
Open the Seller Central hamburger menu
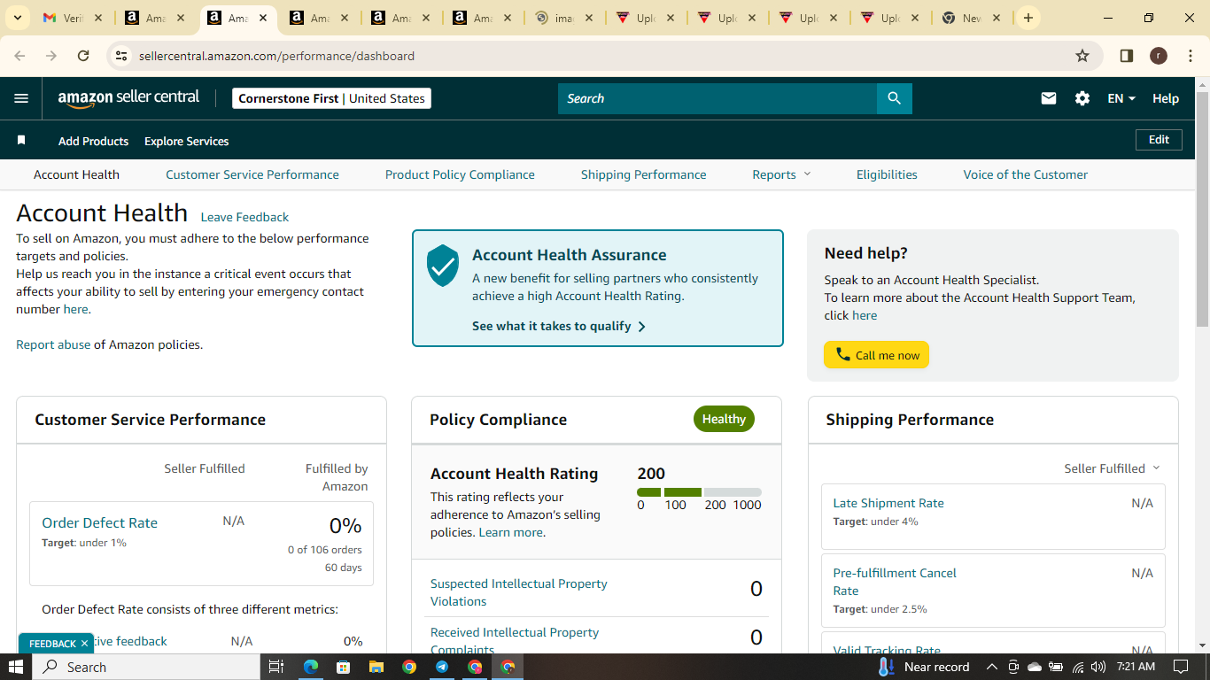point(21,98)
